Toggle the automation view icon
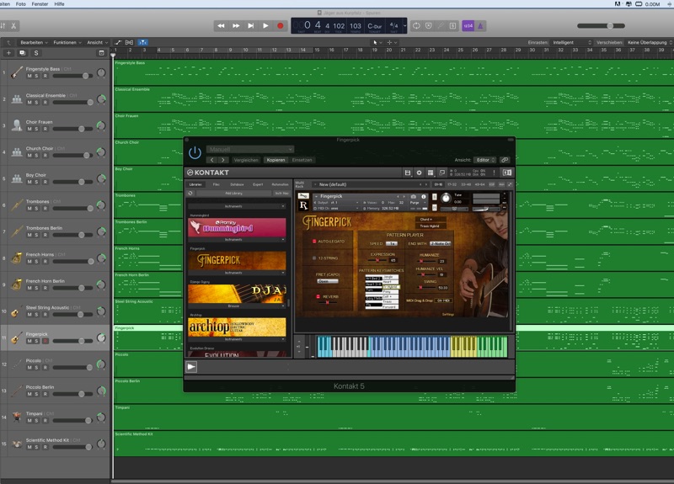The height and width of the screenshot is (484, 674). pyautogui.click(x=118, y=43)
